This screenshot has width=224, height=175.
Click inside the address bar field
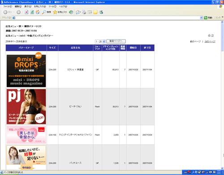(108, 18)
